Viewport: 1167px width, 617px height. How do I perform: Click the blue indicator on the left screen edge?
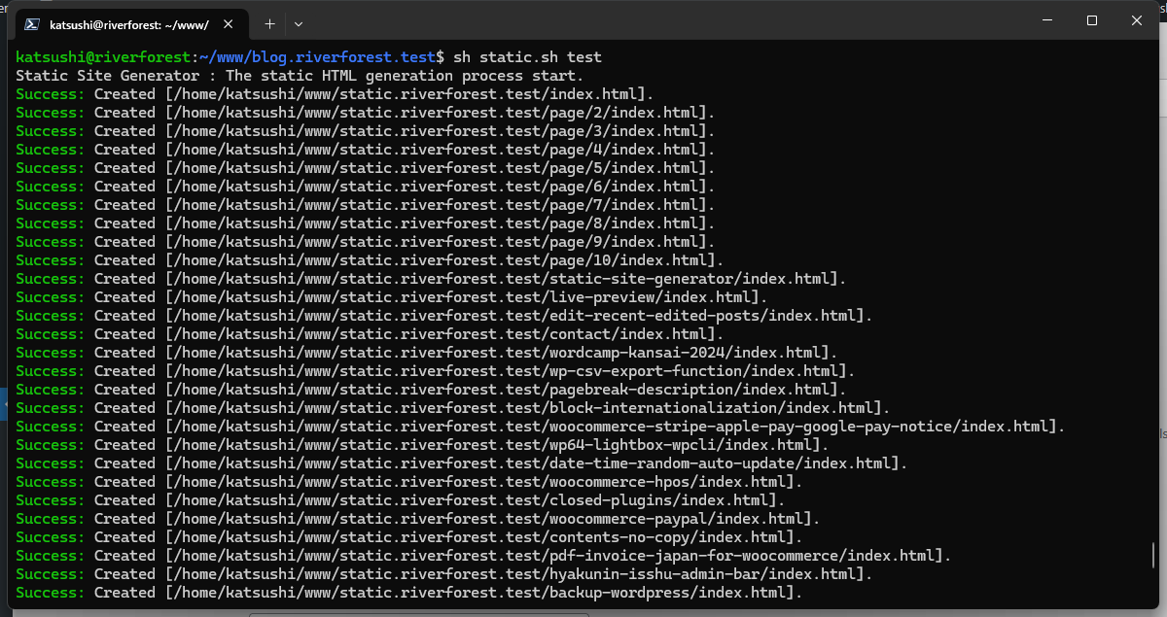3,403
